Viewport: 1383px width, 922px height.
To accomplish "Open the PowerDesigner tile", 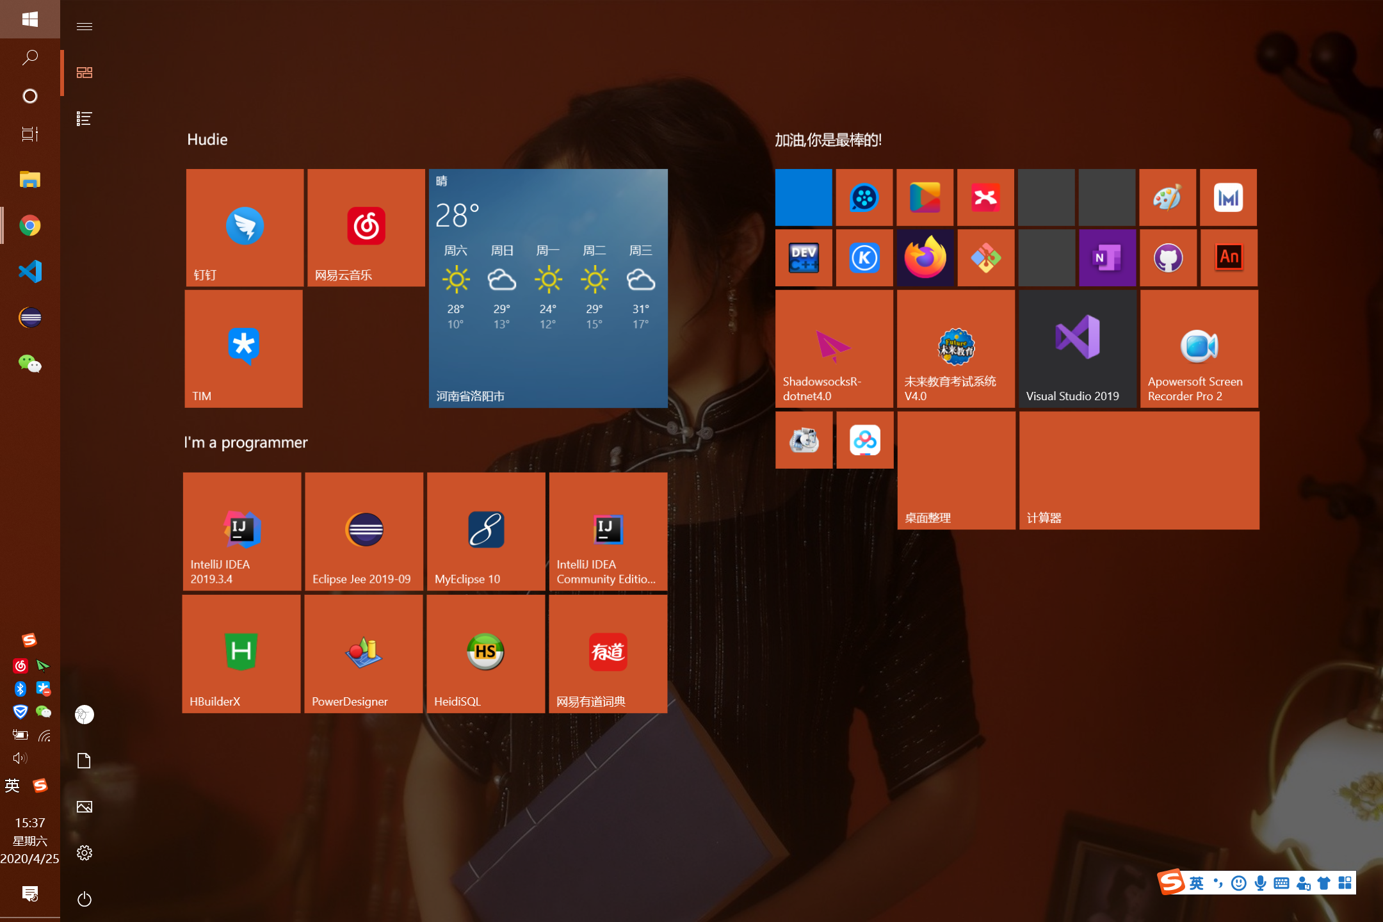I will coord(364,654).
